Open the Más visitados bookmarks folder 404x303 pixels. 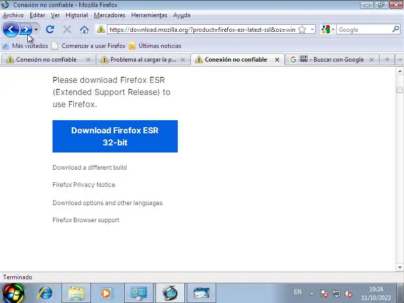coord(25,46)
